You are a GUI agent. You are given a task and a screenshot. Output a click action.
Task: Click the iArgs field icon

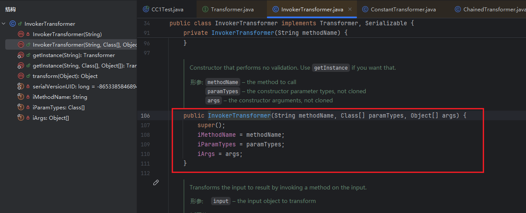(21, 118)
